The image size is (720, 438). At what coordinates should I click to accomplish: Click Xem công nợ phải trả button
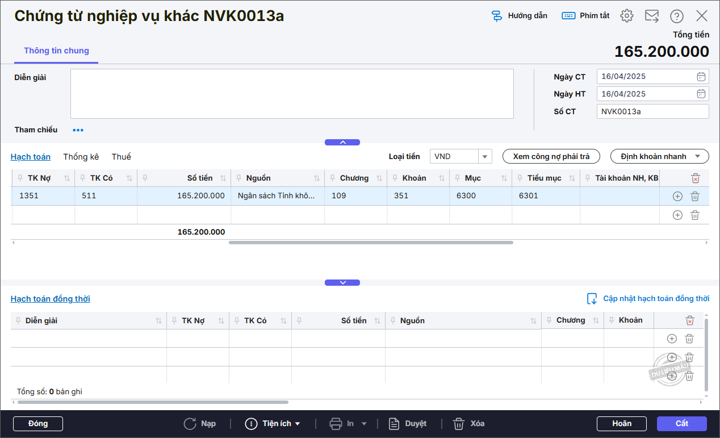pyautogui.click(x=551, y=157)
